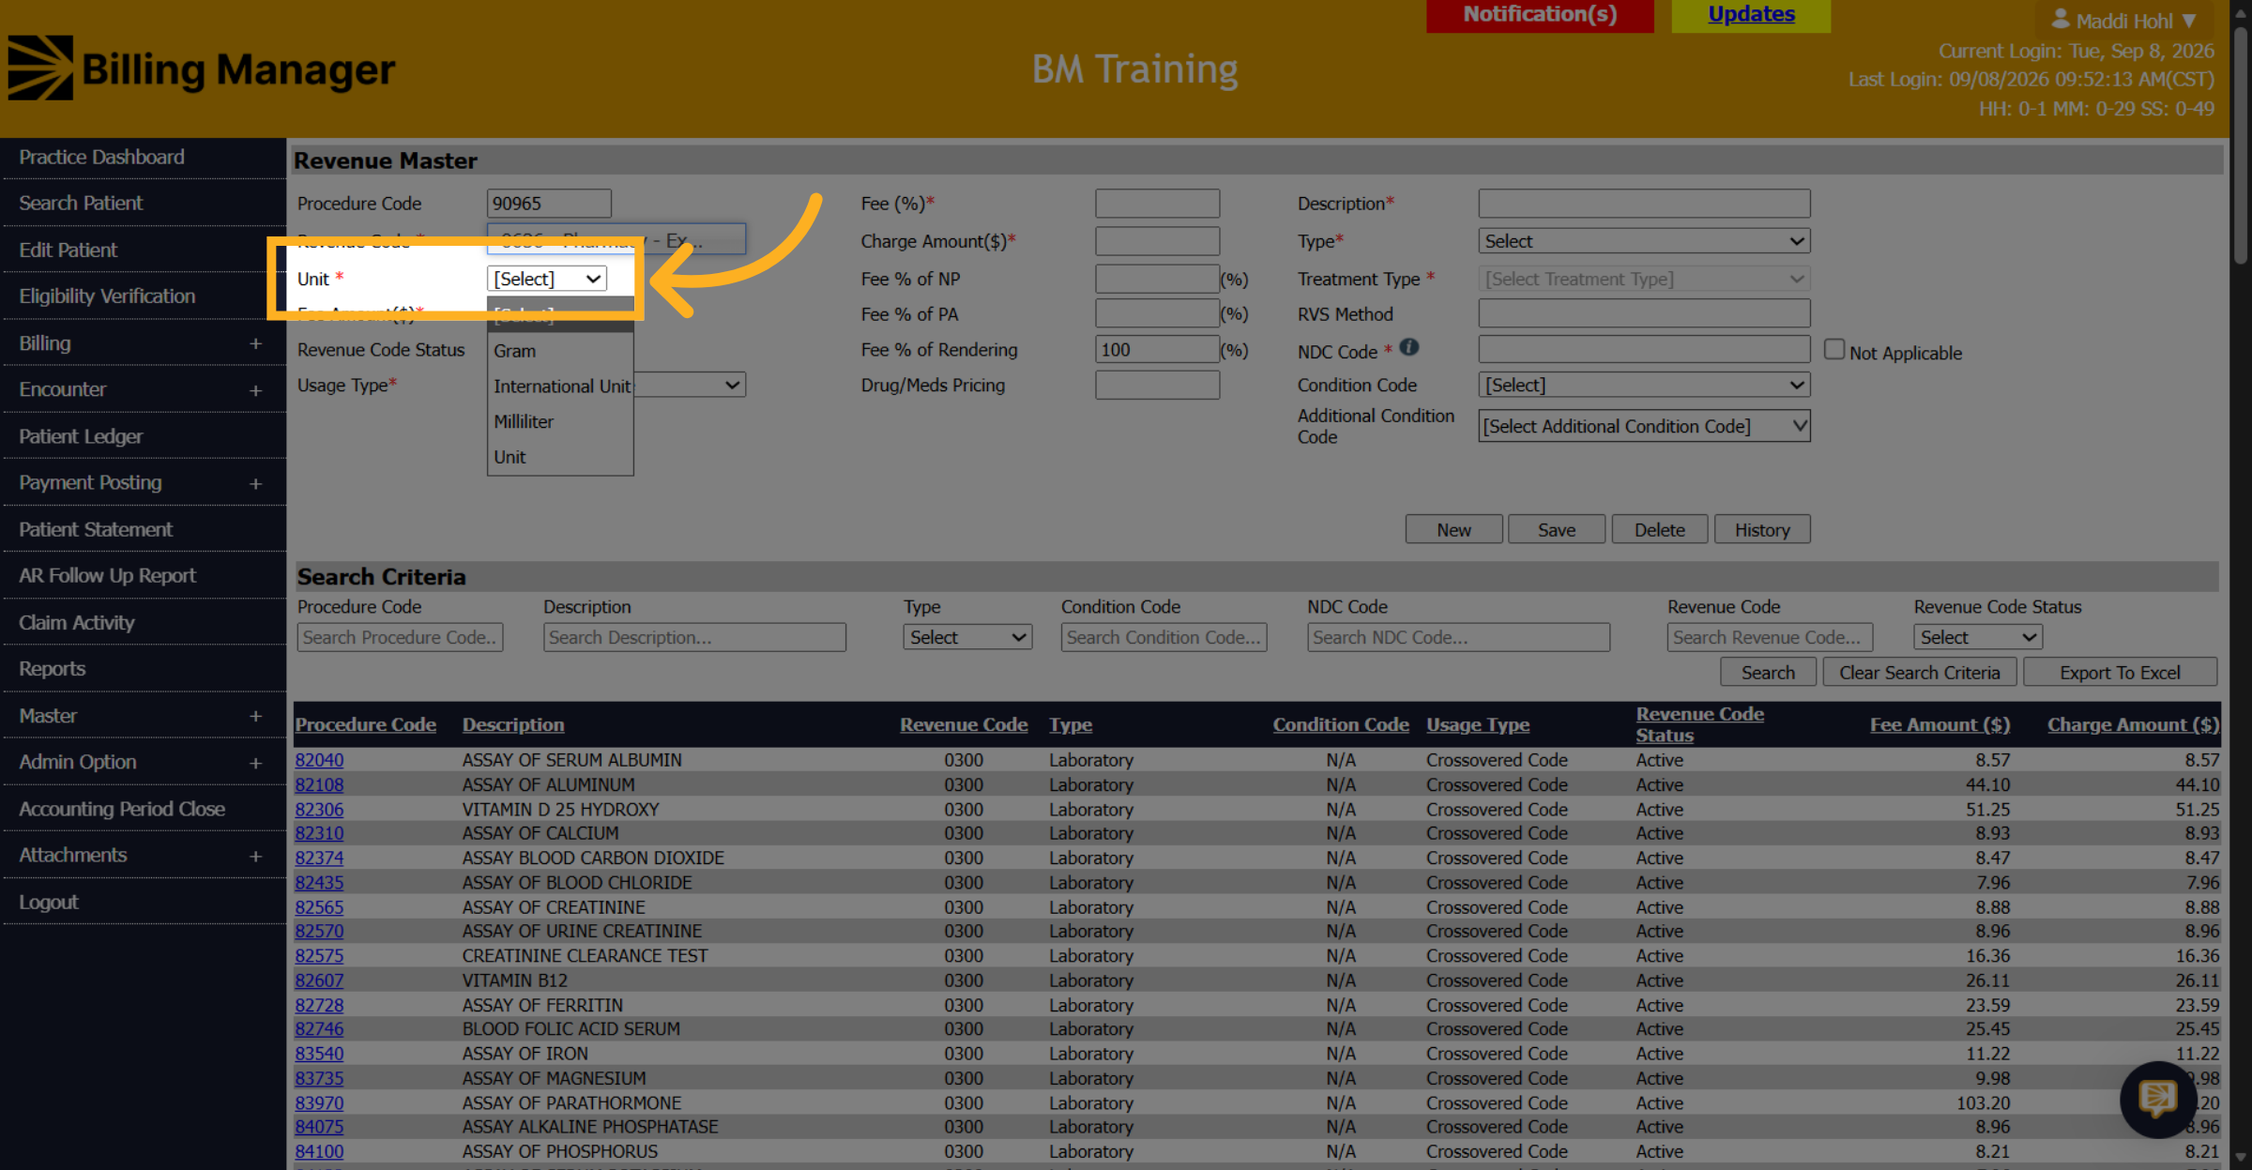Screen dimensions: 2252x1170
Task: Click the Delete button
Action: [x=1659, y=530]
